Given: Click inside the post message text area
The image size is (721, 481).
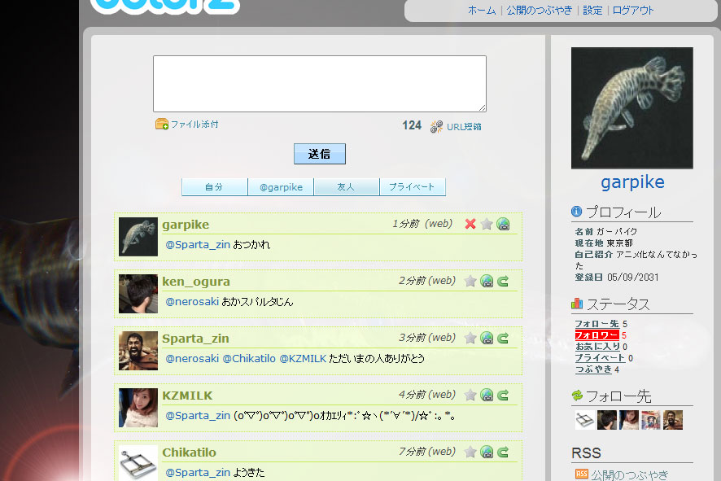Looking at the screenshot, I should pyautogui.click(x=319, y=83).
